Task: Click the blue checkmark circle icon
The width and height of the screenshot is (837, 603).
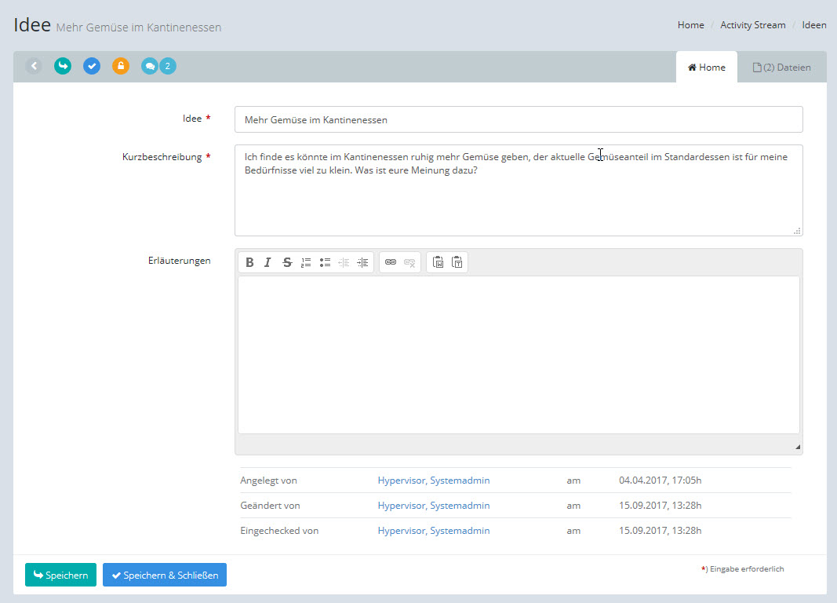Action: click(x=92, y=66)
